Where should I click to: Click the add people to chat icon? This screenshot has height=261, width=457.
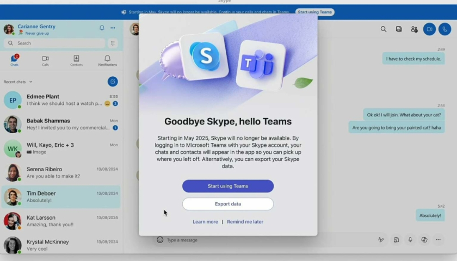click(414, 29)
